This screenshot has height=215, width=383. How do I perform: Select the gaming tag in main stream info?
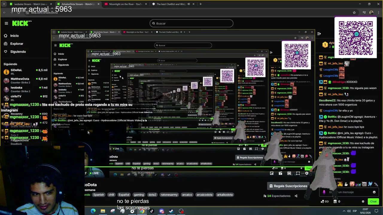click(x=139, y=195)
